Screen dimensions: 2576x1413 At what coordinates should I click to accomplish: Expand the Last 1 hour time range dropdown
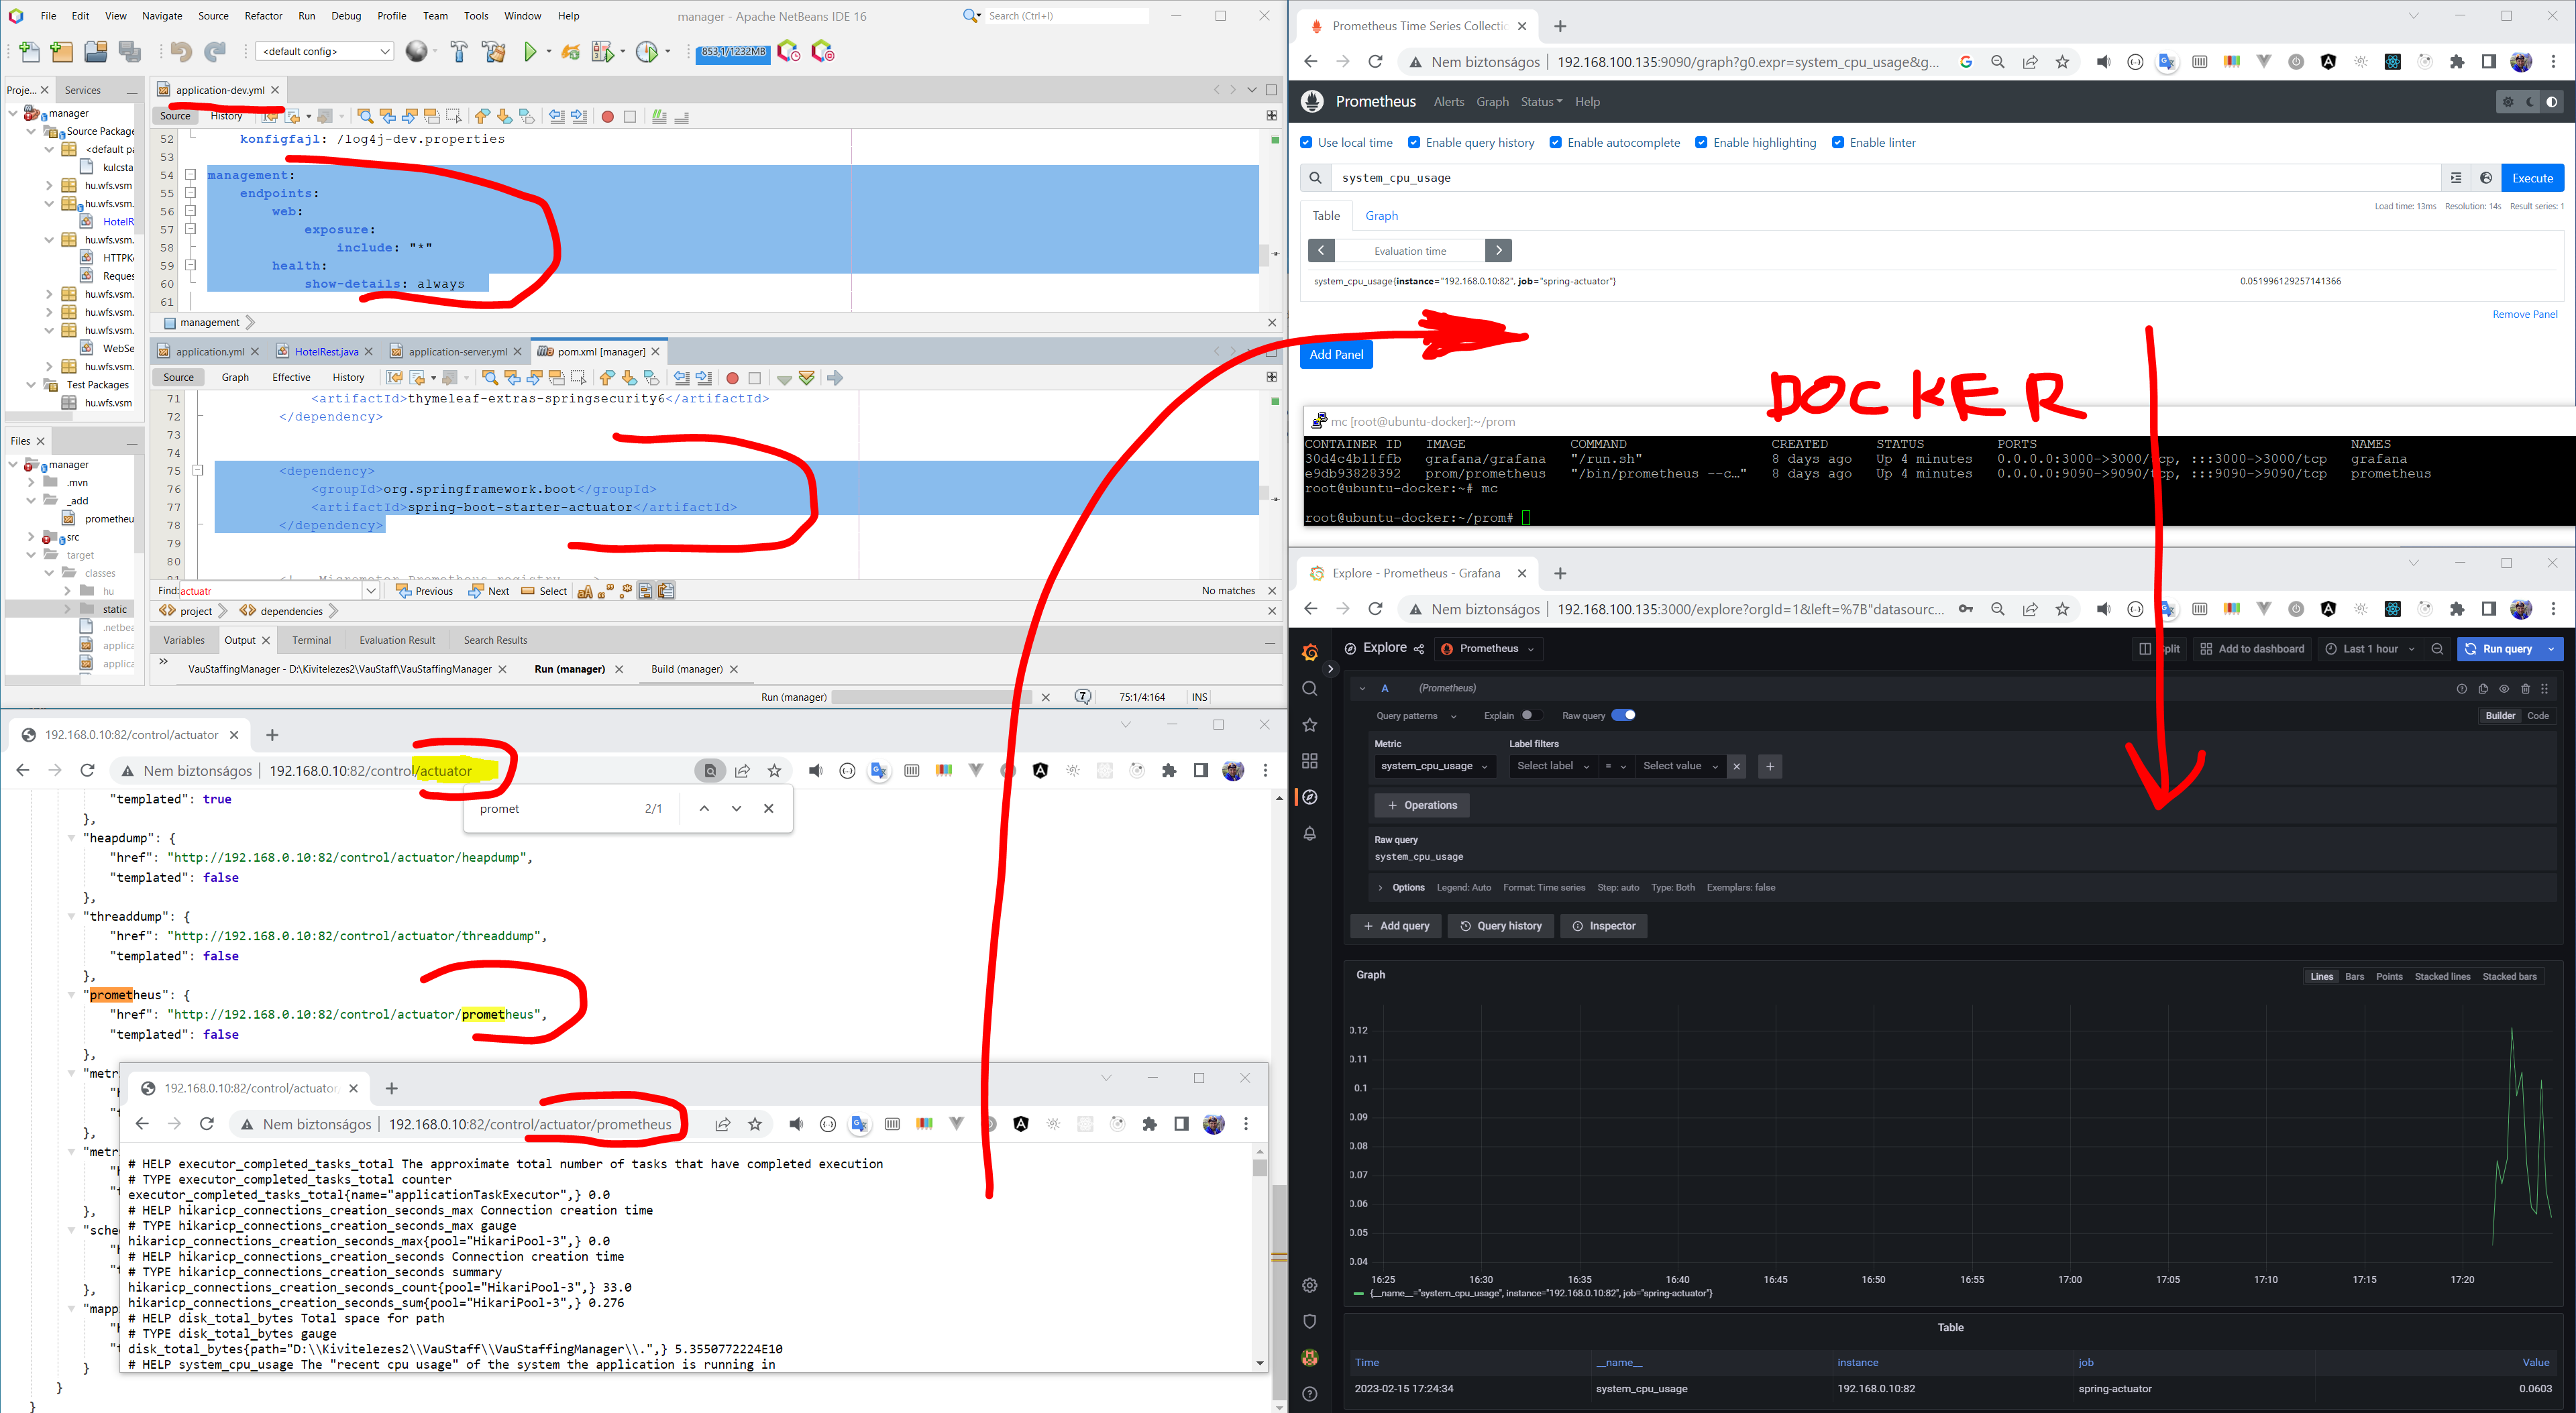[2371, 648]
